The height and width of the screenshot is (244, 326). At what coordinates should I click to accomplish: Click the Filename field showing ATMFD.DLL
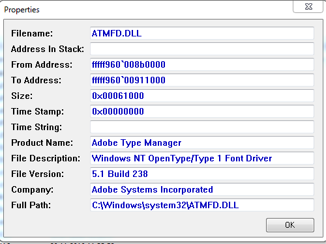point(202,33)
